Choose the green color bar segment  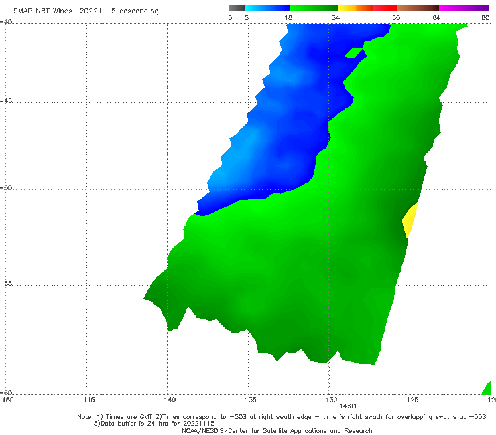point(314,8)
